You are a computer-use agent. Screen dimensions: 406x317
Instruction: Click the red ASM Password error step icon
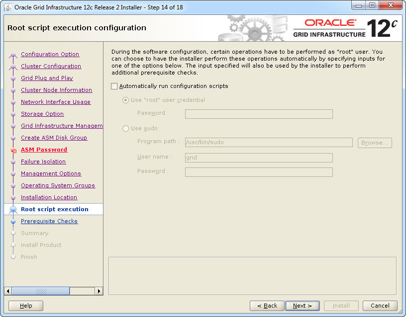[x=13, y=150]
